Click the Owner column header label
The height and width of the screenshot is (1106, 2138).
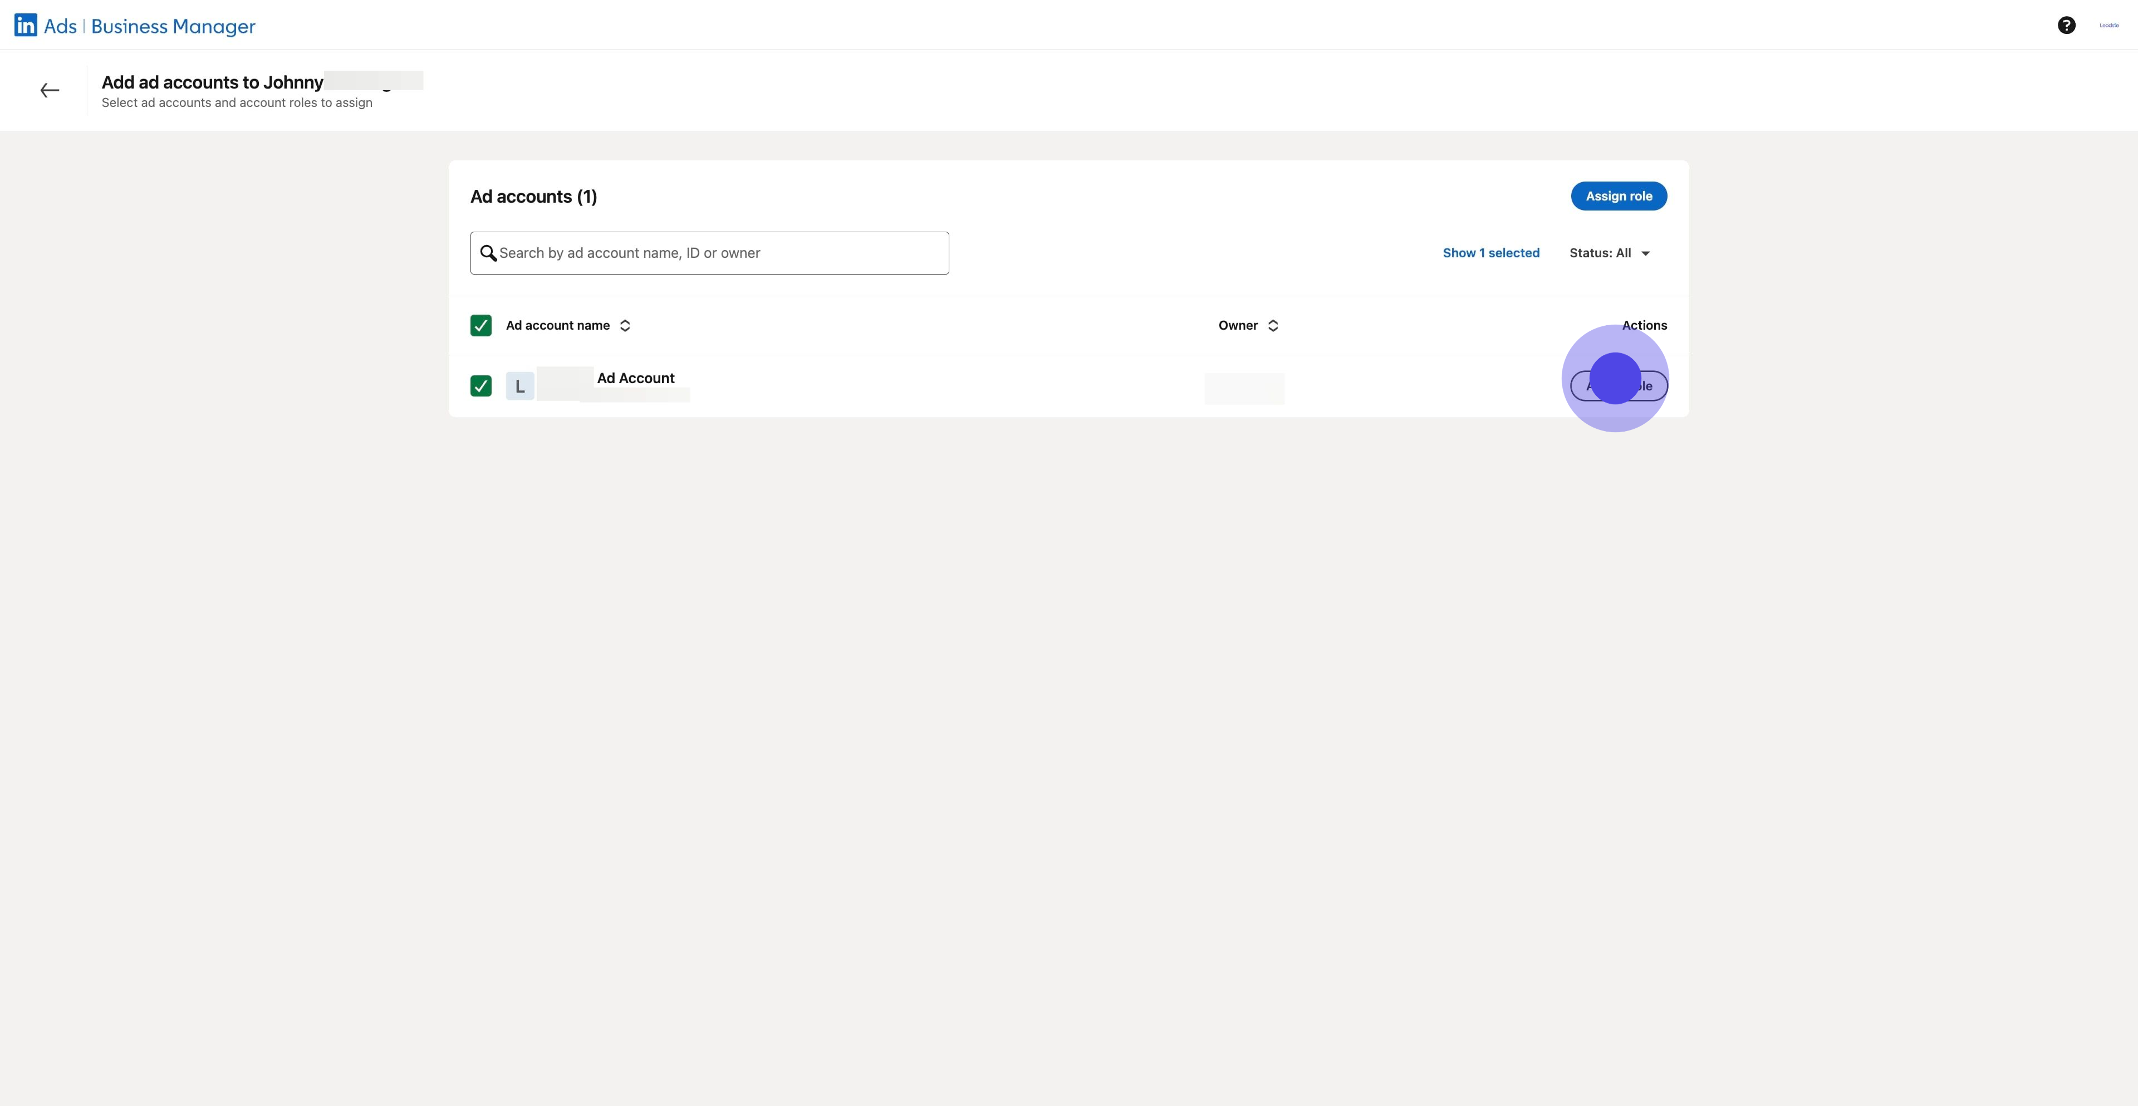1238,325
